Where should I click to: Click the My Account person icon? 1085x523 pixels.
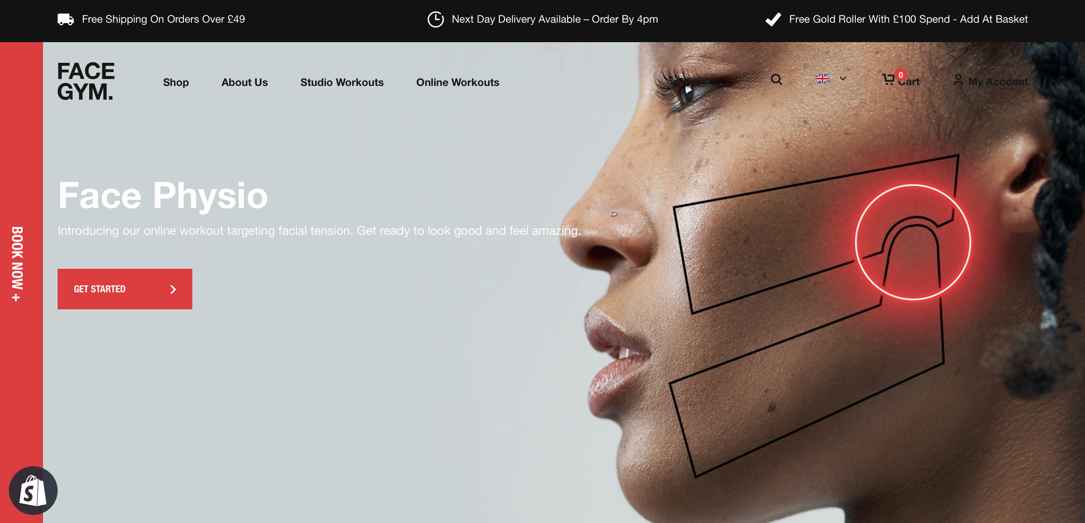tap(958, 80)
